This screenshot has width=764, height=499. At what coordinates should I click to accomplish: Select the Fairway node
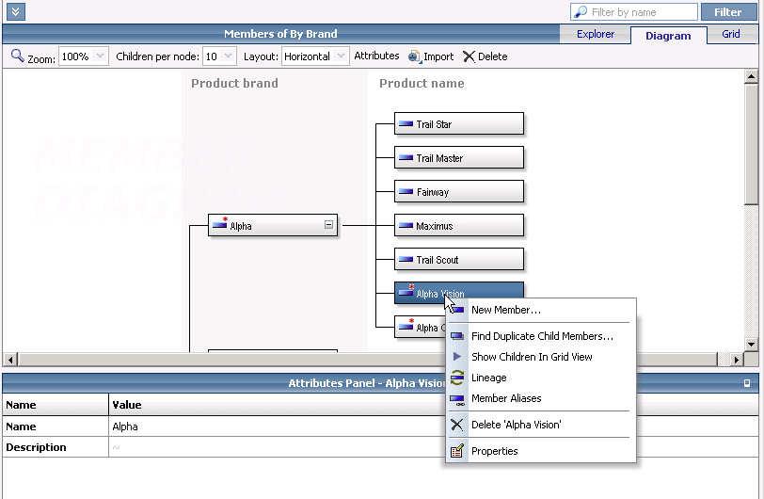point(459,192)
